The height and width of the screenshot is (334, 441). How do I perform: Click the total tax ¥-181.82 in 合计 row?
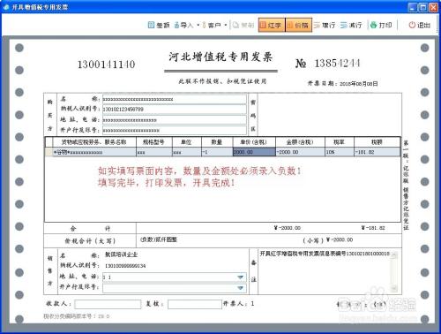tap(373, 228)
